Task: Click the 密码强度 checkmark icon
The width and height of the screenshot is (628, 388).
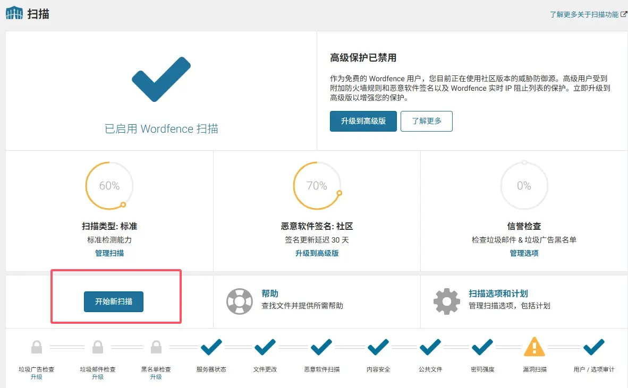Action: click(482, 347)
